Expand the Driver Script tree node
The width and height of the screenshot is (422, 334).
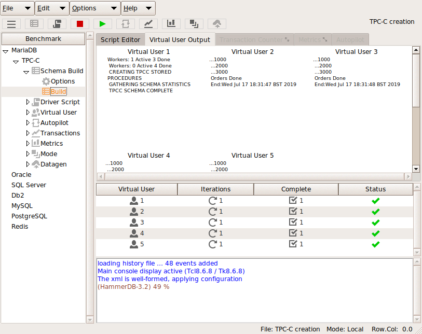(x=28, y=102)
